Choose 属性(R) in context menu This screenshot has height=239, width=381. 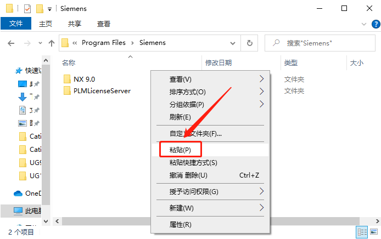[210, 224]
